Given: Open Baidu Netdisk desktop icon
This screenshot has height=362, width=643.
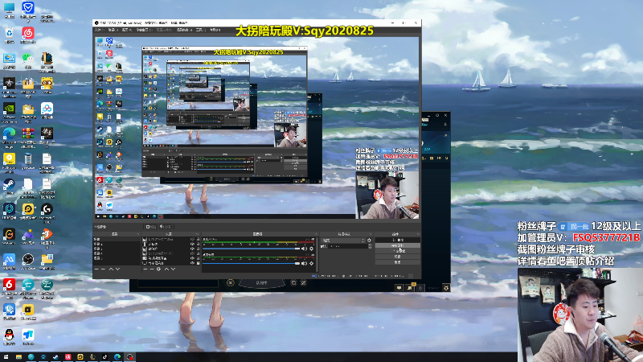Looking at the screenshot, I should tap(47, 110).
